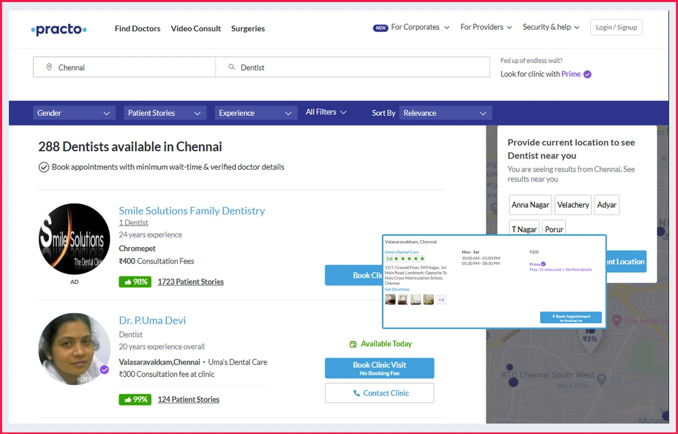Click the Practo logo icon

click(58, 29)
